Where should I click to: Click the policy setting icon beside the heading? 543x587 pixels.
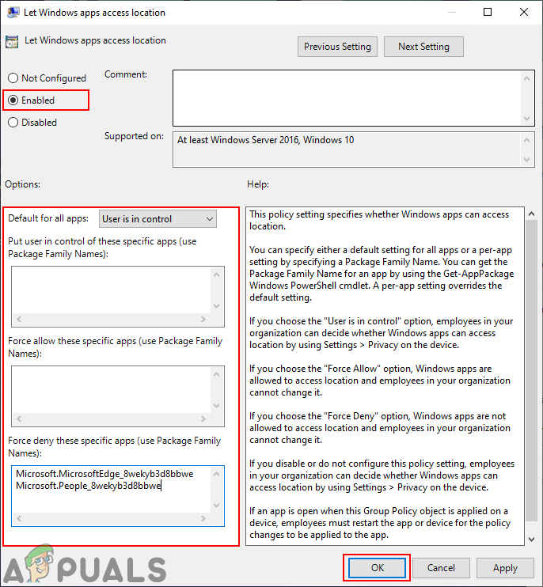(12, 42)
